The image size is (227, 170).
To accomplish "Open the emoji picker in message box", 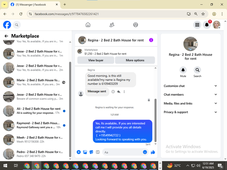I will pyautogui.click(x=145, y=152).
